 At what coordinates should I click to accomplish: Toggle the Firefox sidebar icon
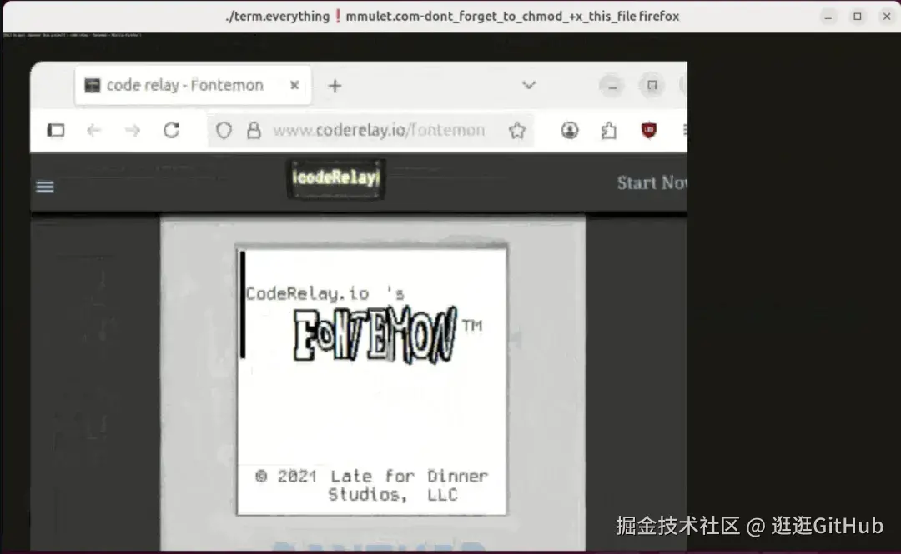point(55,130)
